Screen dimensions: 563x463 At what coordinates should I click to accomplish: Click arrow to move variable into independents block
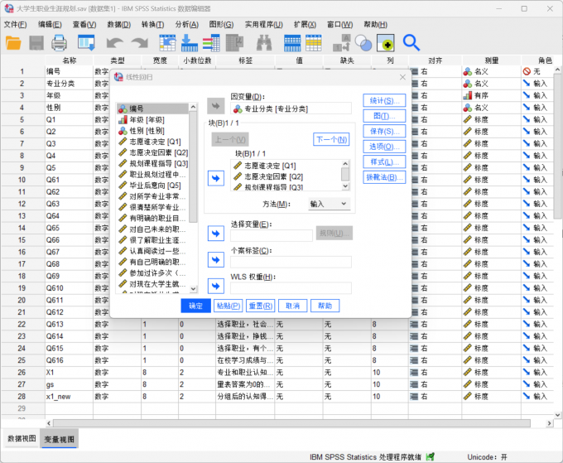point(215,177)
